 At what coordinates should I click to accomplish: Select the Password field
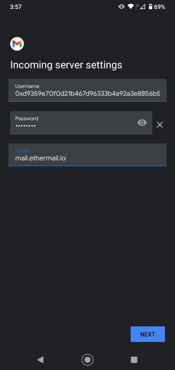72,123
